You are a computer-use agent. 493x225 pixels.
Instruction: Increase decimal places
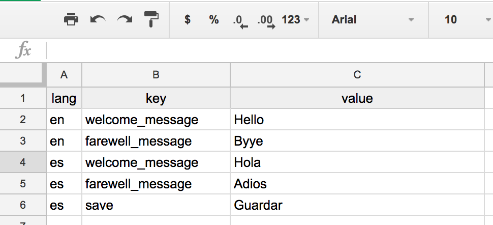tap(266, 20)
